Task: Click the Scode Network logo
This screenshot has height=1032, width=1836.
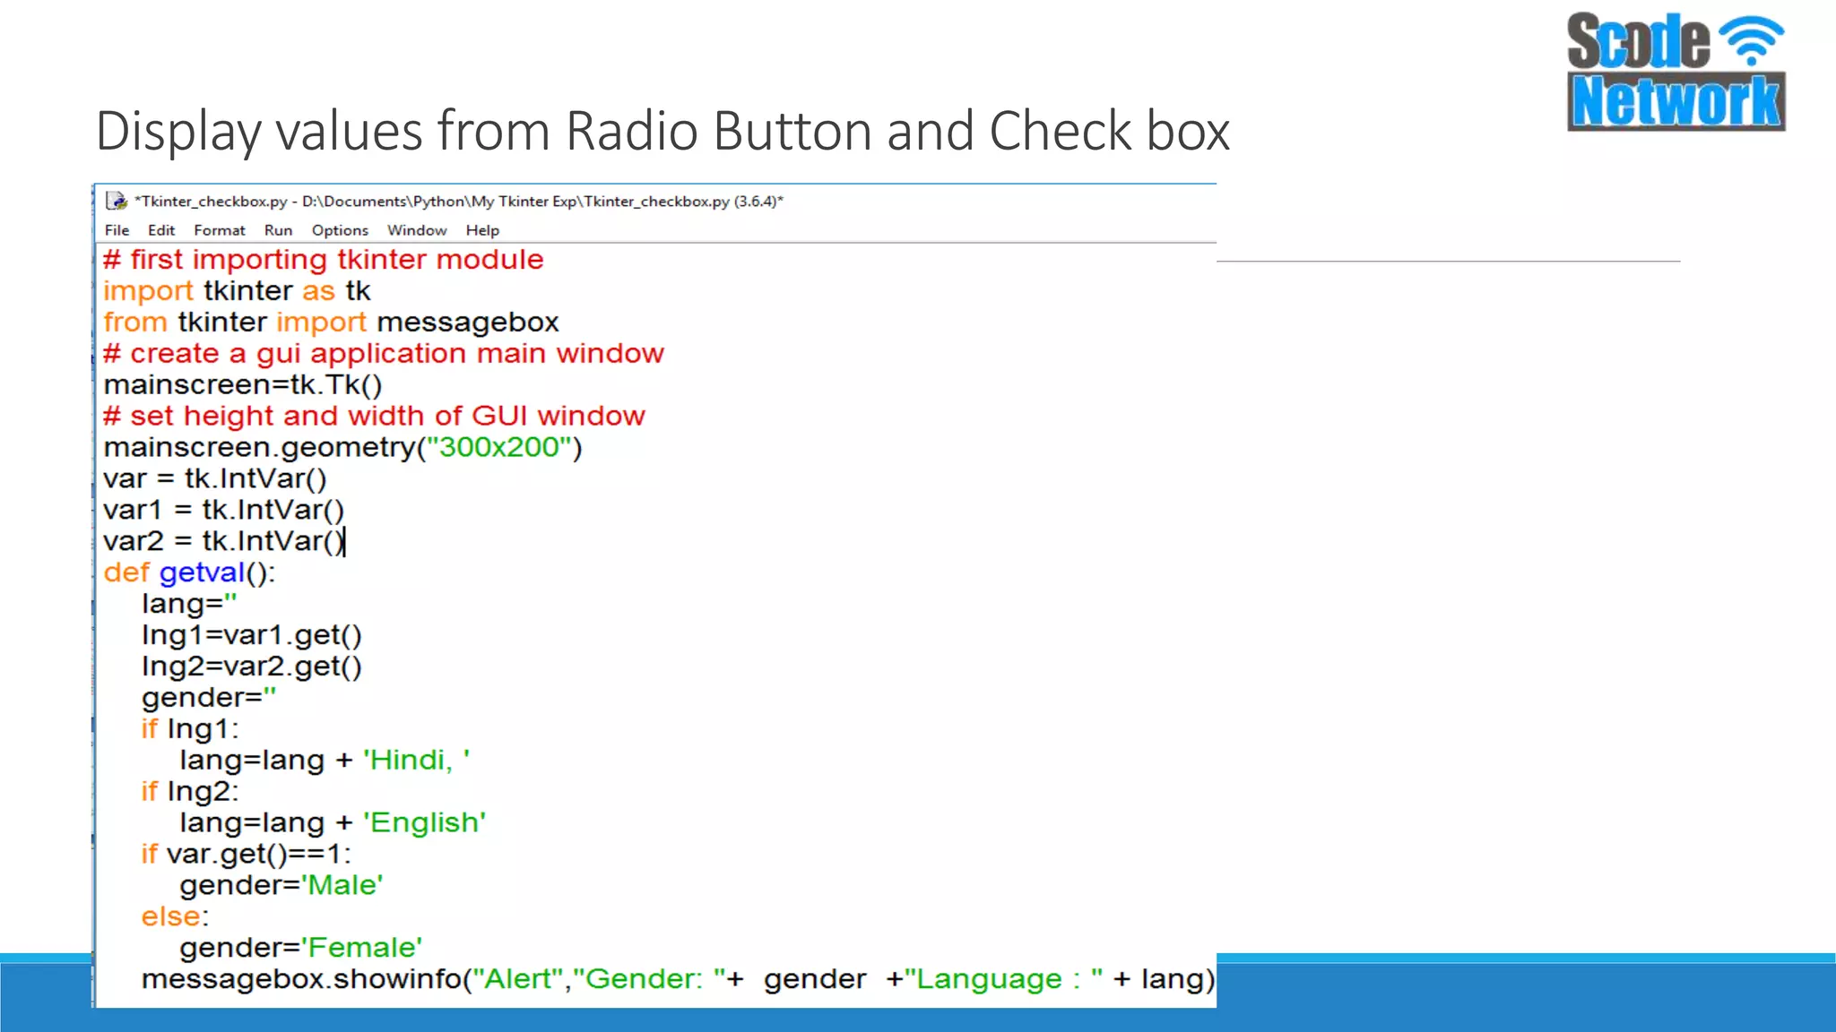Action: pyautogui.click(x=1676, y=72)
